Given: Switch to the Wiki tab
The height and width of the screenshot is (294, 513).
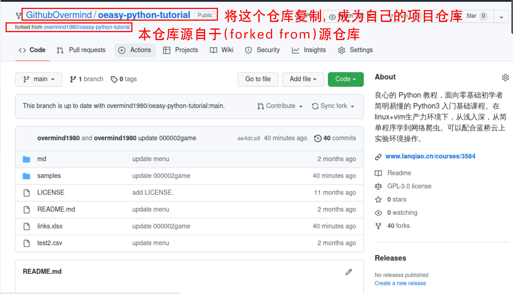Looking at the screenshot, I should (x=222, y=50).
